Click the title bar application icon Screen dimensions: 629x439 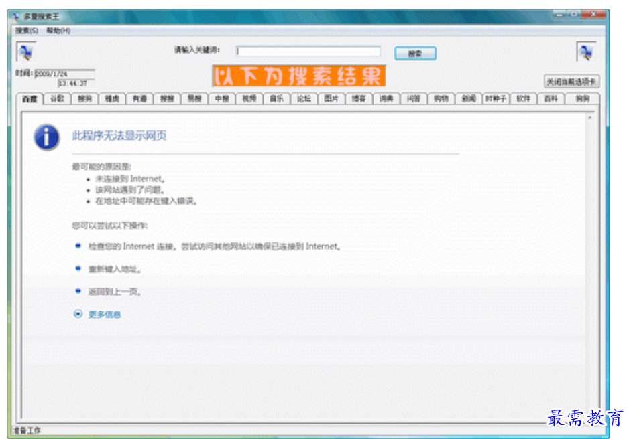point(16,17)
